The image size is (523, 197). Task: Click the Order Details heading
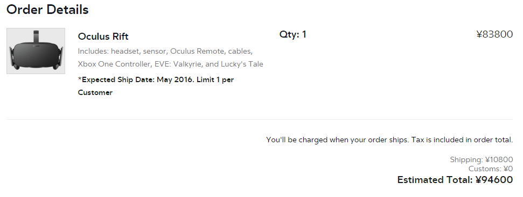pyautogui.click(x=47, y=9)
